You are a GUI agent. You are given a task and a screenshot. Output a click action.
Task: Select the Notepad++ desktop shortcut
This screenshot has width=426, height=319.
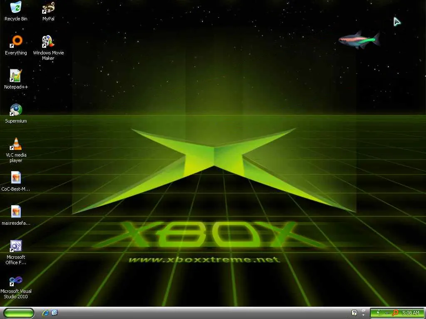click(16, 79)
